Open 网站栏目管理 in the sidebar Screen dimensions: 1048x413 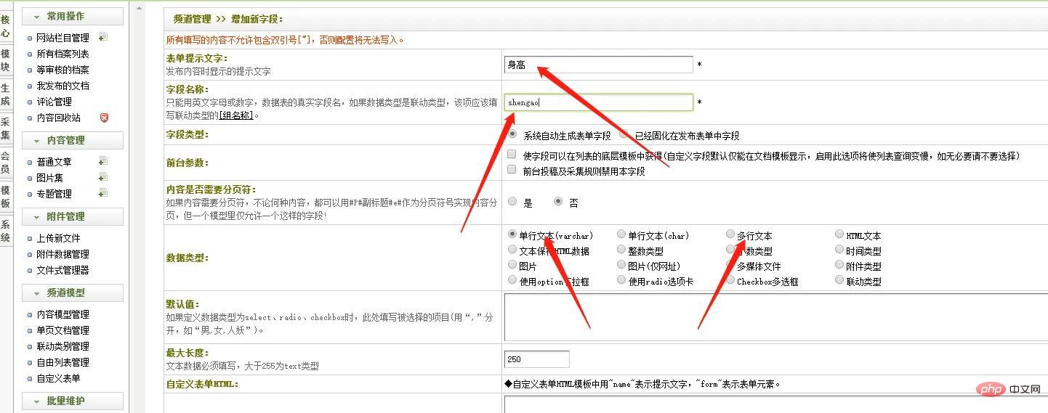(x=63, y=38)
